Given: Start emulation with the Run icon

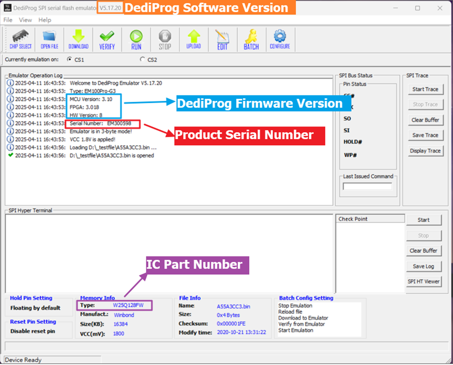Looking at the screenshot, I should (x=136, y=39).
